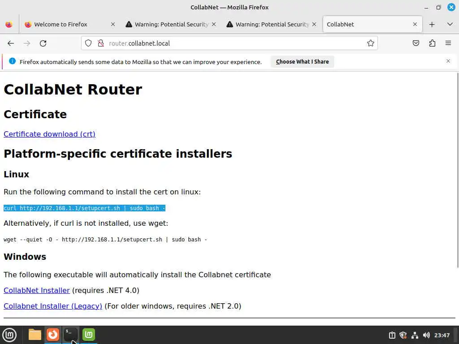Open the Save to Pocket icon

pos(416,43)
